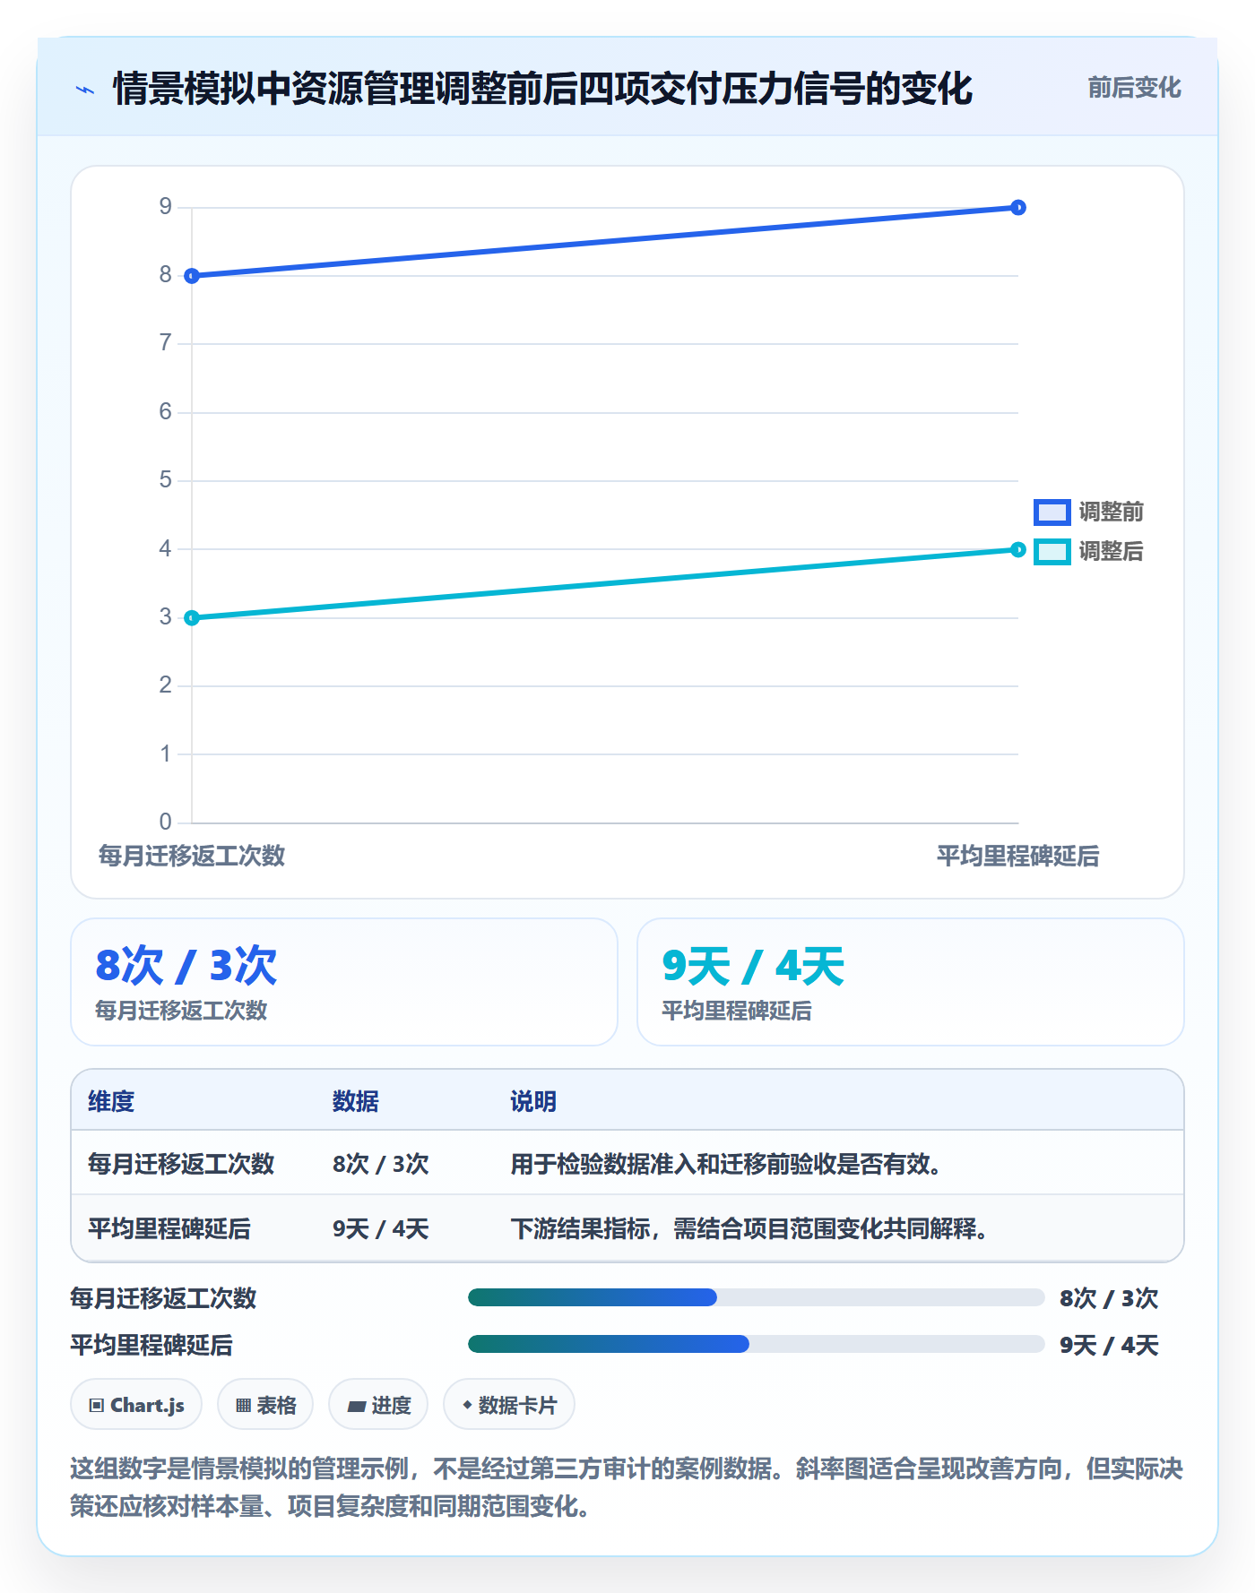Click the 前后变化 label in the header
1255x1593 pixels.
1134,88
